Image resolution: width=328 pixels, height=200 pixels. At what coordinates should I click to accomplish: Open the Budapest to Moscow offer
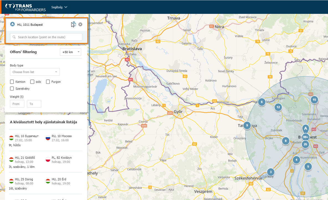pyautogui.click(x=45, y=140)
